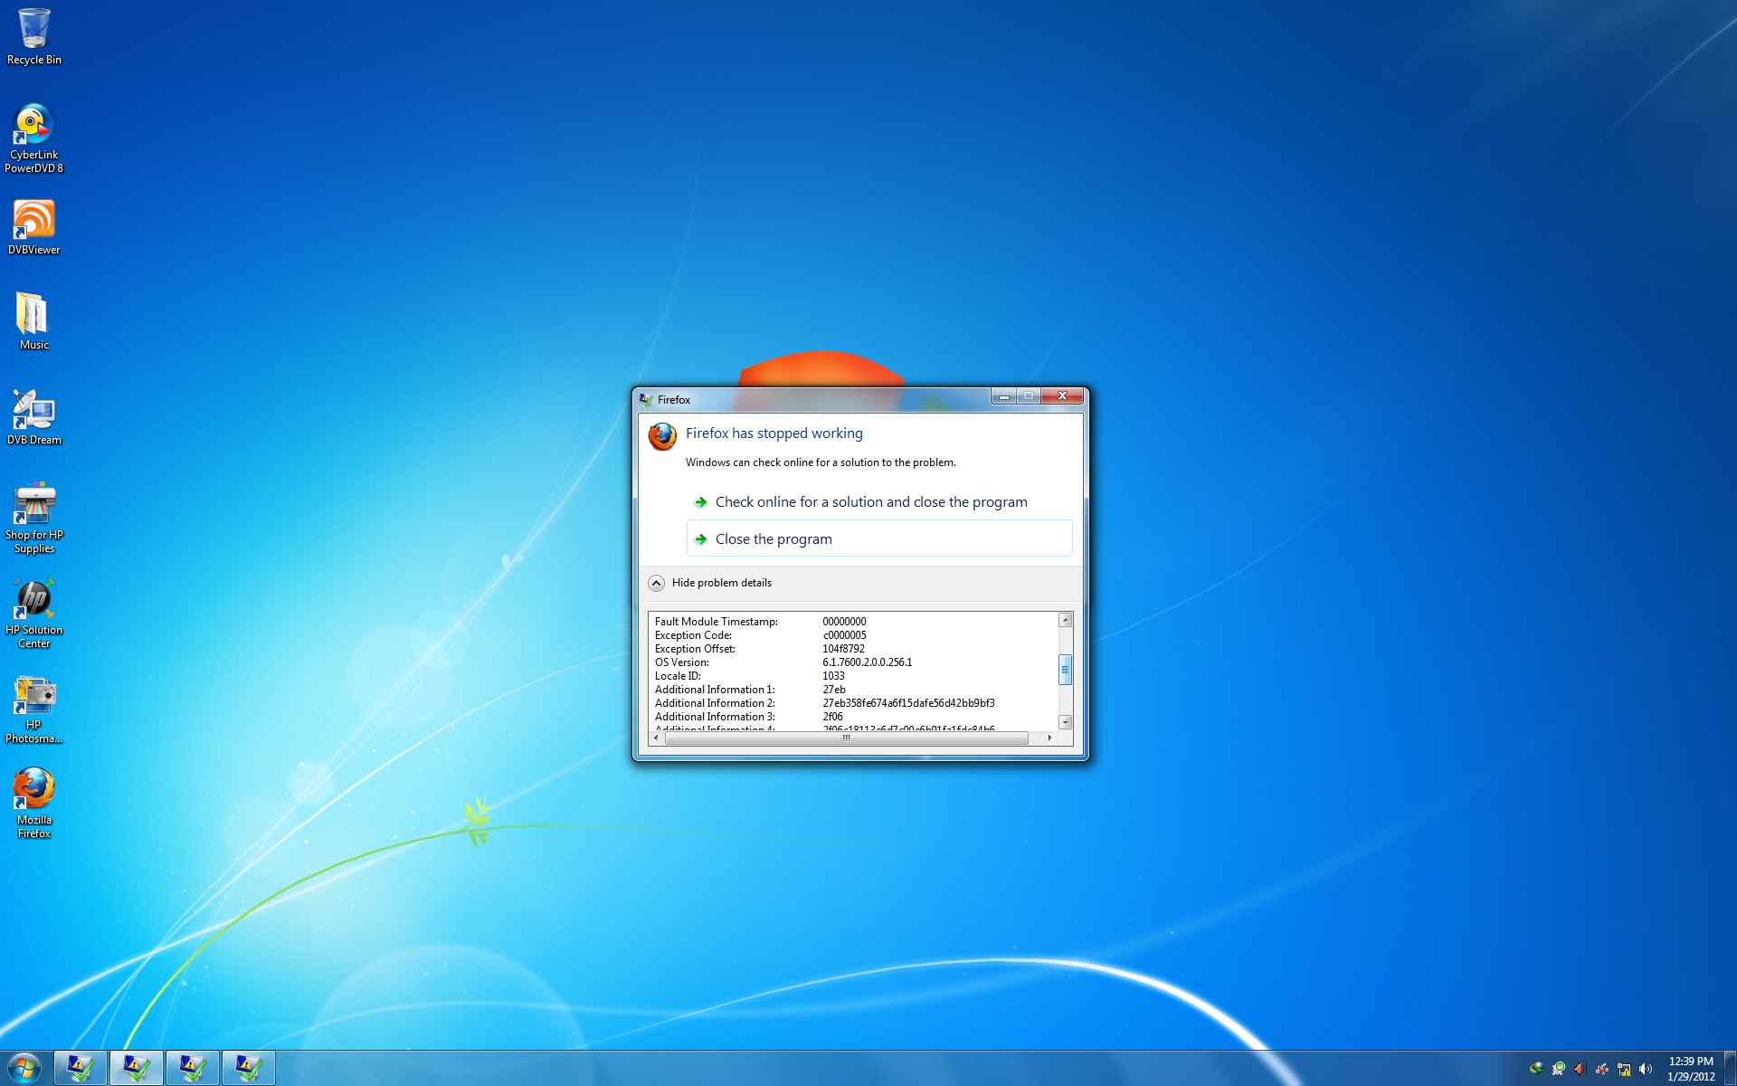This screenshot has height=1086, width=1737.
Task: Click Show desktop button at taskbar end
Action: (1730, 1068)
